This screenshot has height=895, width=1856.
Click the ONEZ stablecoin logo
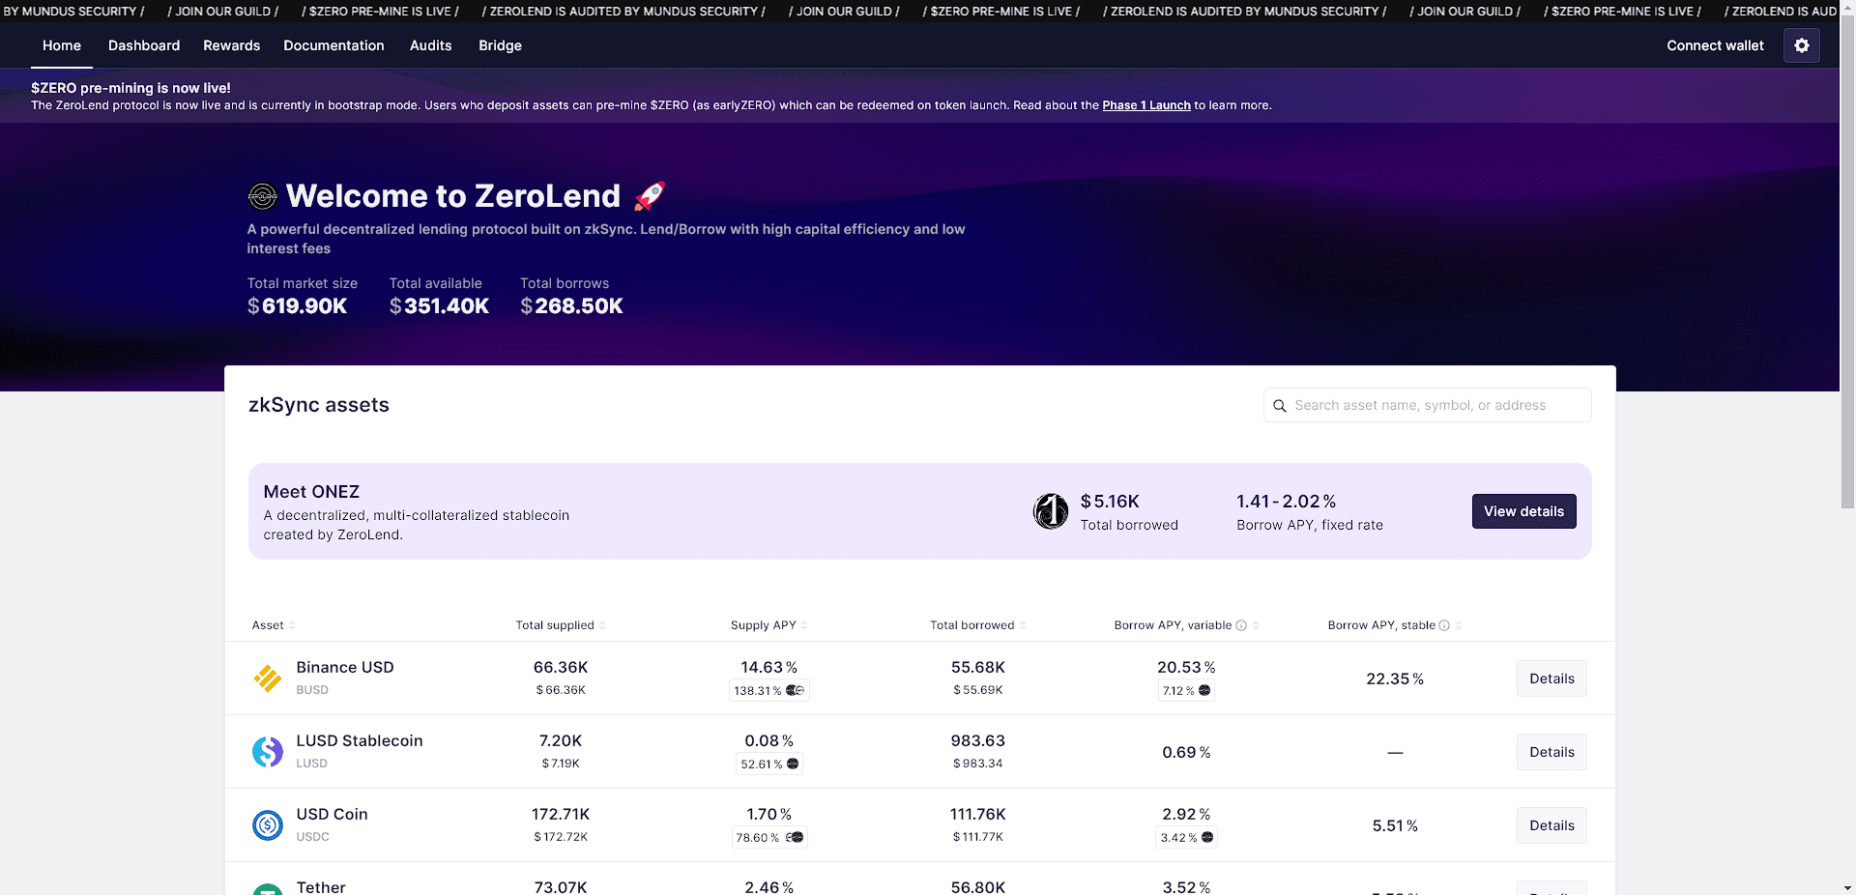pyautogui.click(x=1051, y=511)
